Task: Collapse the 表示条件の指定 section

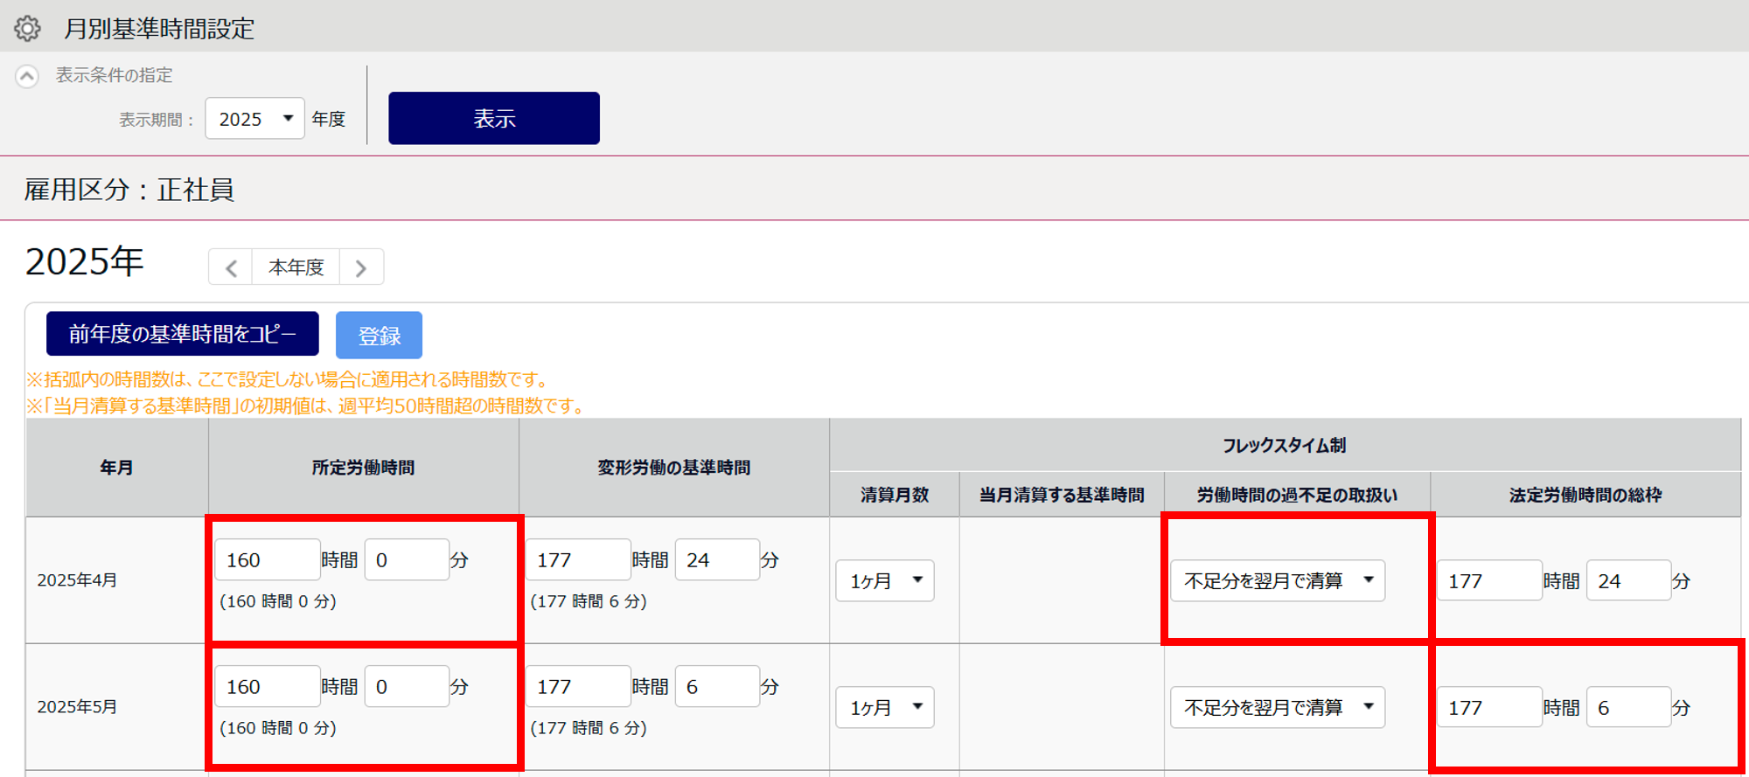Action: 27,77
